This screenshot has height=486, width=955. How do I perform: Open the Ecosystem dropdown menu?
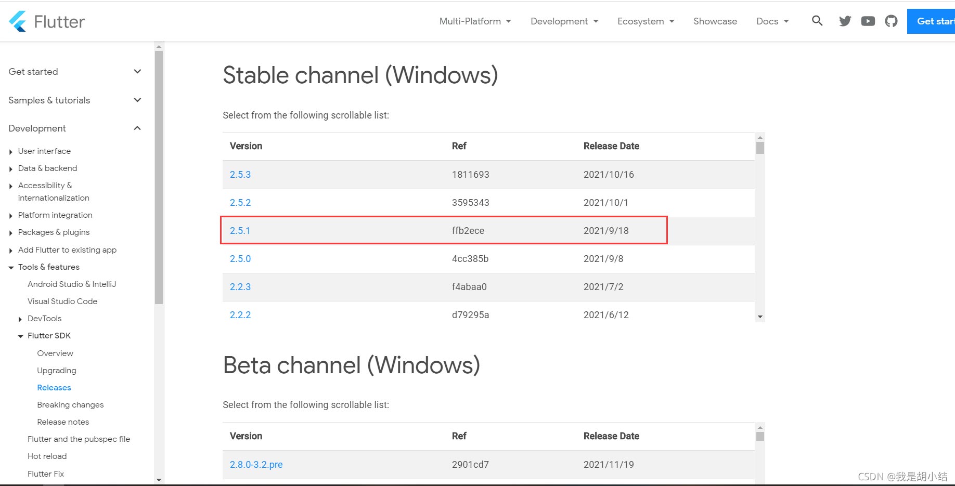pos(646,21)
